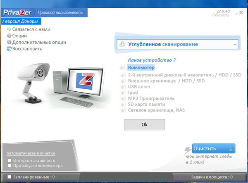Open the Простой пользователь mode tab
Image resolution: width=248 pixels, height=183 pixels.
coord(60,12)
